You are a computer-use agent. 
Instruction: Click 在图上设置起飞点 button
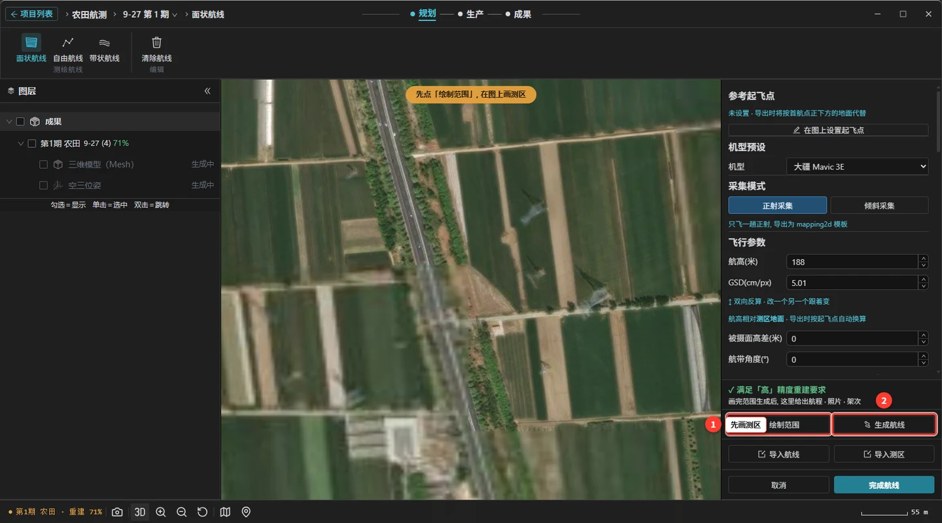828,130
